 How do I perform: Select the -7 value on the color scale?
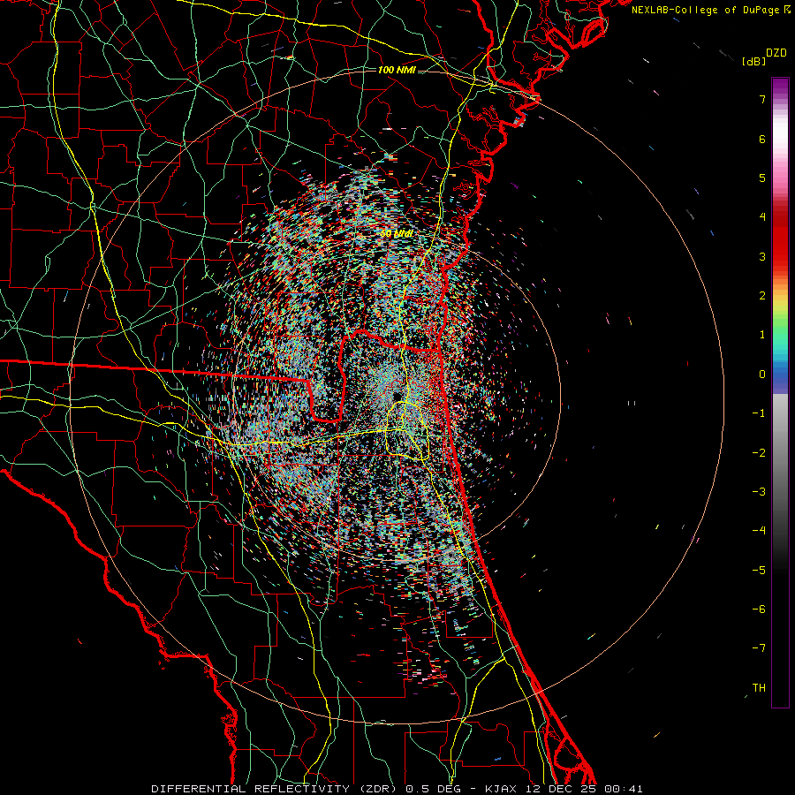pyautogui.click(x=759, y=648)
